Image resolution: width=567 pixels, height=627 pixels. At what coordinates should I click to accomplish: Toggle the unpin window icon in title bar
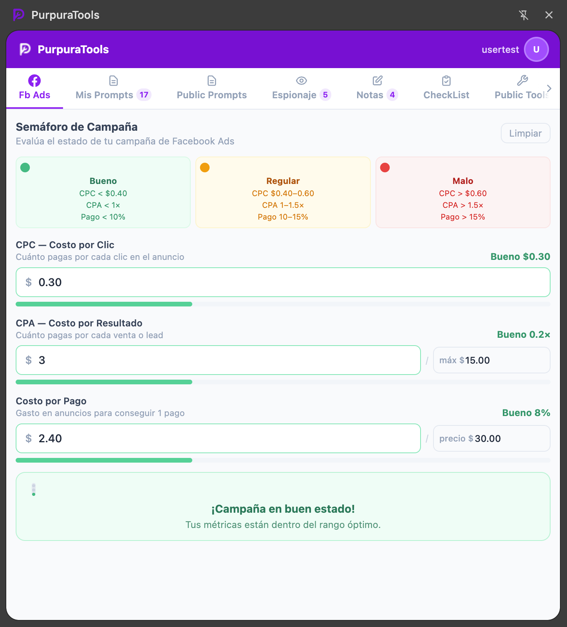[524, 15]
